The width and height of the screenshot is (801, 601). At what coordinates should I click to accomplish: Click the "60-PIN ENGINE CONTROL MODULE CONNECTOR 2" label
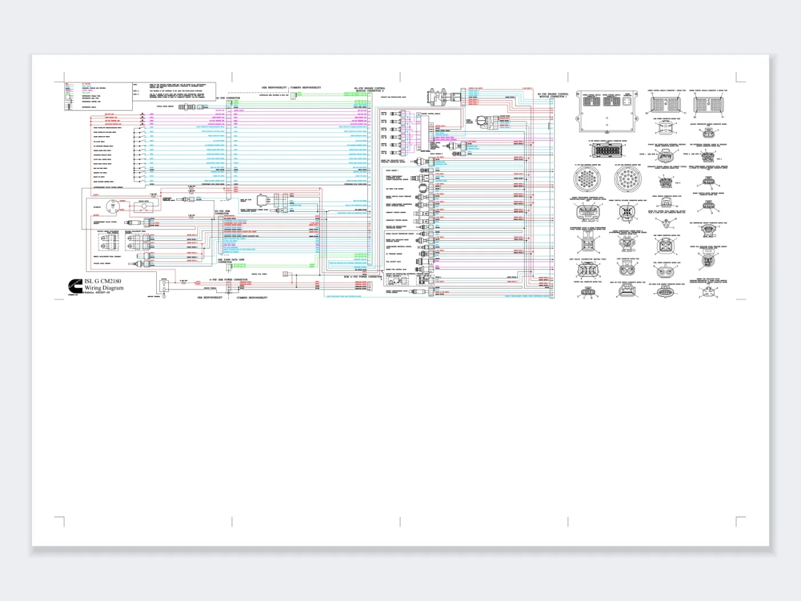(x=370, y=90)
